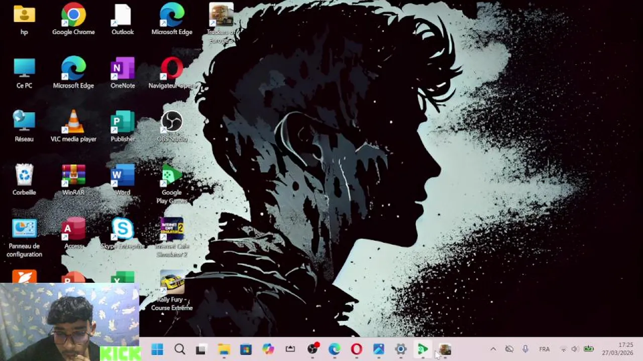Image resolution: width=643 pixels, height=361 pixels.
Task: Select the Corbeille recycle bin icon
Action: [x=24, y=180]
